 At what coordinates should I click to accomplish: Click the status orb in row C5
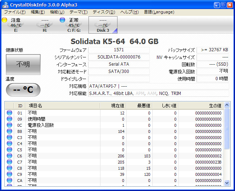[9, 149]
